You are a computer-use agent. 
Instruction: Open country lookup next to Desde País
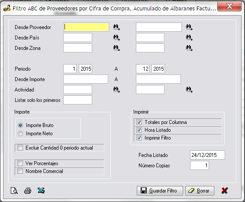tap(116, 38)
